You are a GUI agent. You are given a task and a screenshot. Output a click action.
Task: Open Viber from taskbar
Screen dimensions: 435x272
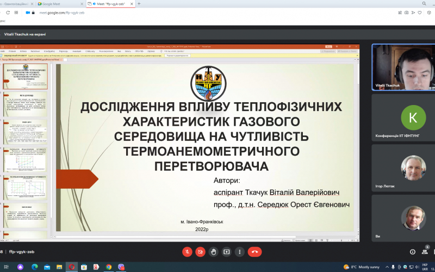121,267
